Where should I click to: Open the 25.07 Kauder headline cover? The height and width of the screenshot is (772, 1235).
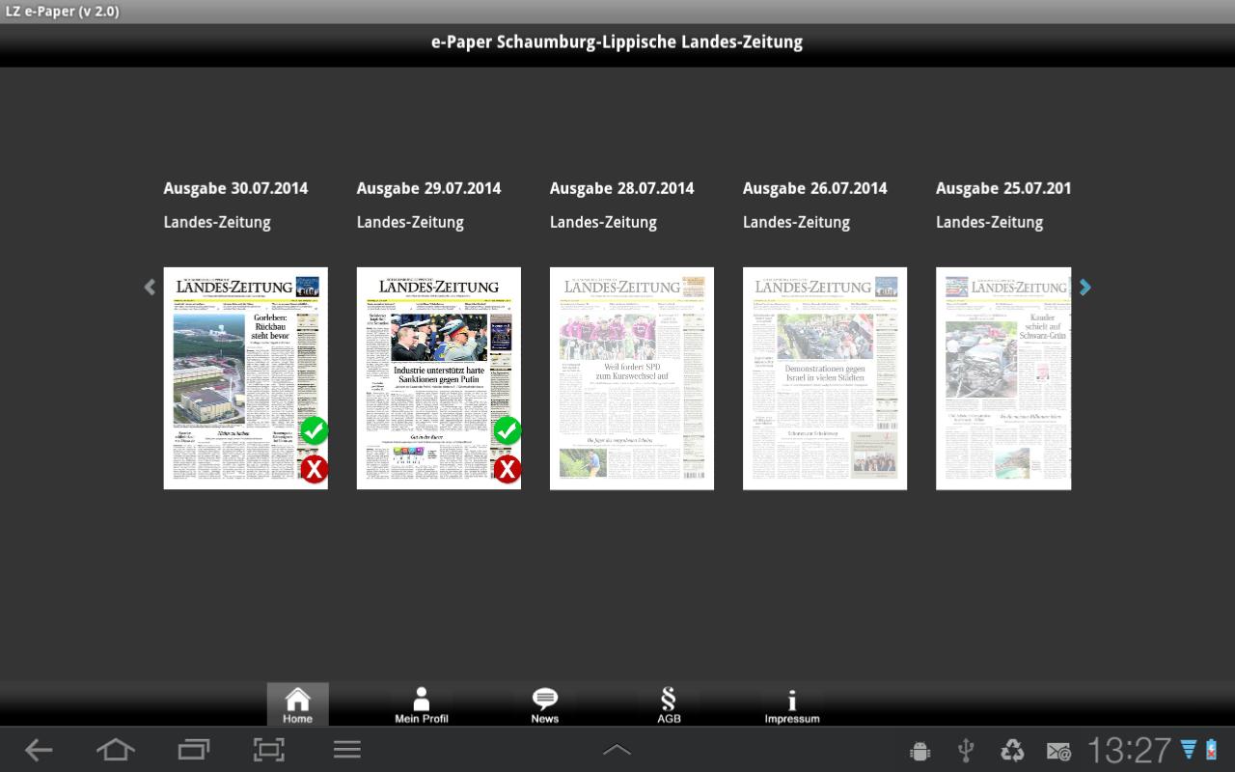tap(1003, 378)
